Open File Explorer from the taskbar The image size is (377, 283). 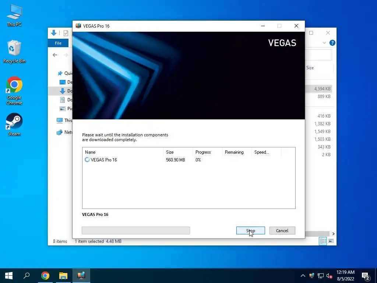[63, 276]
